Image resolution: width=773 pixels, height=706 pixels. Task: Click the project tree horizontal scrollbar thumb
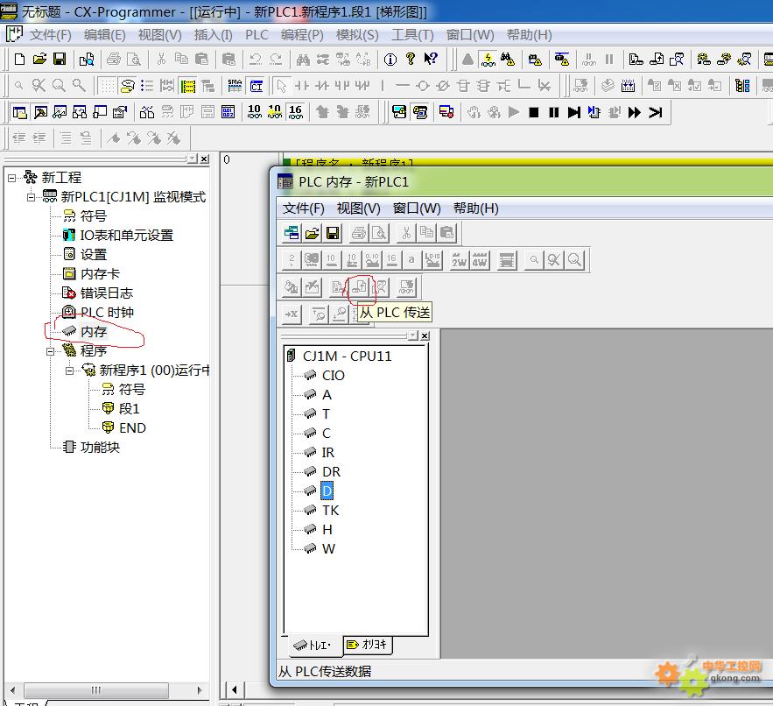[96, 690]
